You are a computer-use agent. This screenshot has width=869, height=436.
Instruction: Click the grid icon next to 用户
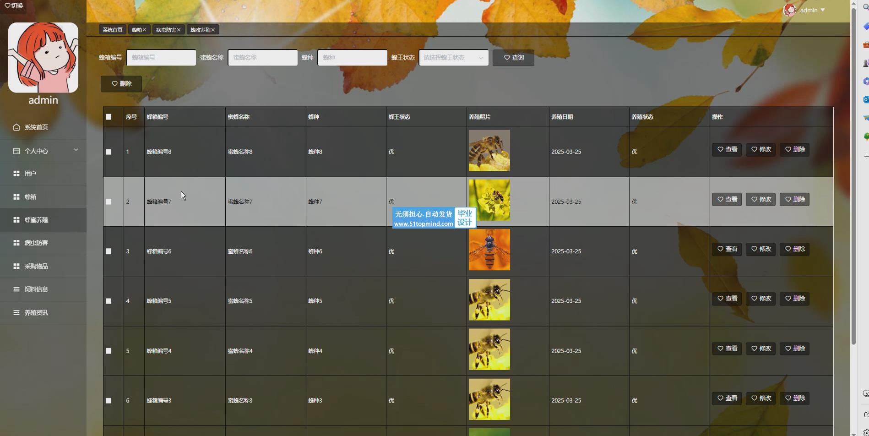[16, 174]
